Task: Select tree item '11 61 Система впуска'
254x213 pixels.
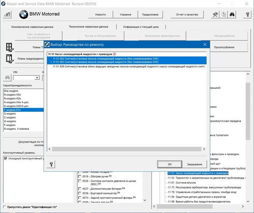Action: pos(182,182)
